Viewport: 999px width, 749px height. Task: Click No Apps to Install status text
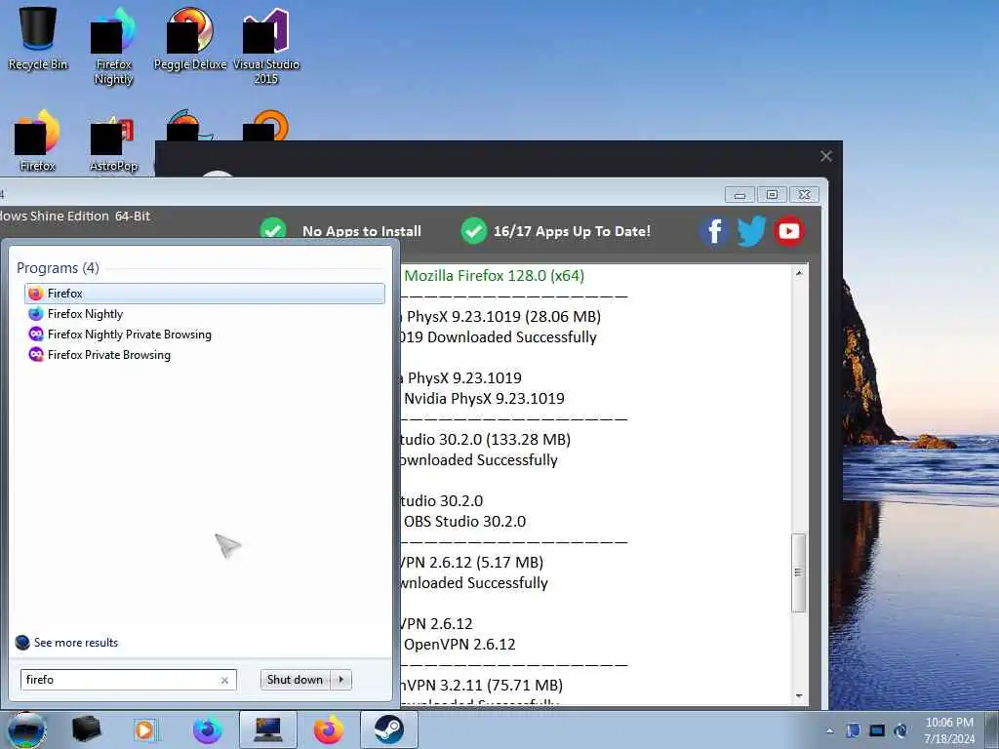(362, 231)
